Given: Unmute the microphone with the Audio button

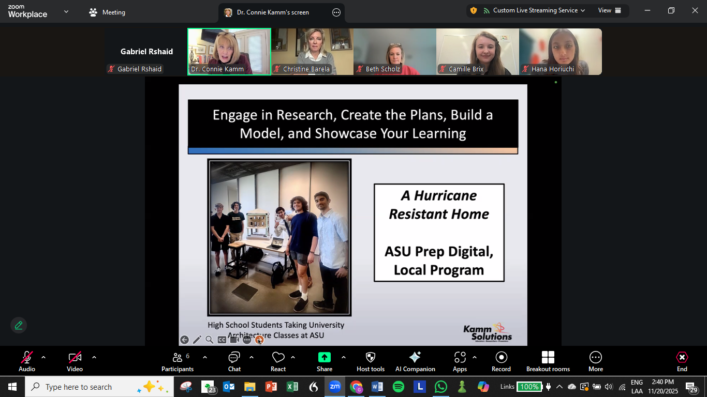Looking at the screenshot, I should 27,361.
